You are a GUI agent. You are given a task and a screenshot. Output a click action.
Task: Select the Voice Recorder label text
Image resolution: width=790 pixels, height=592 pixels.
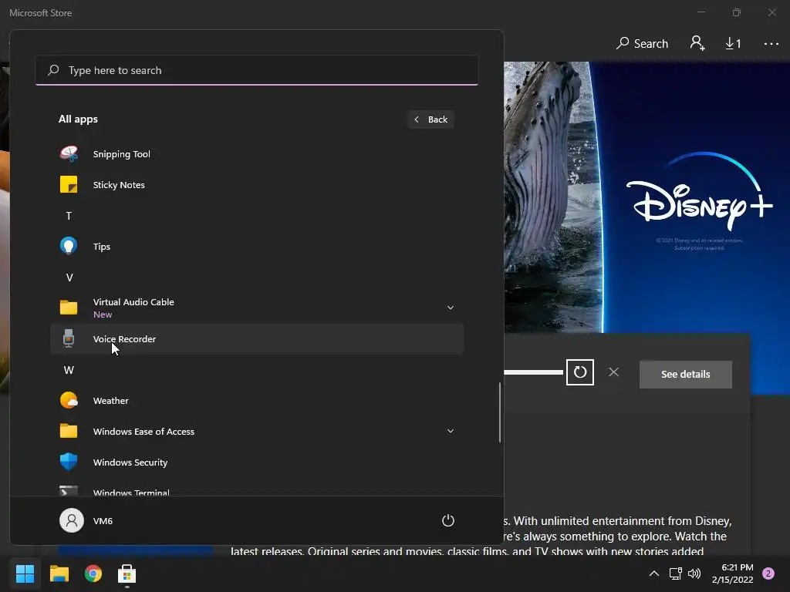[124, 339]
